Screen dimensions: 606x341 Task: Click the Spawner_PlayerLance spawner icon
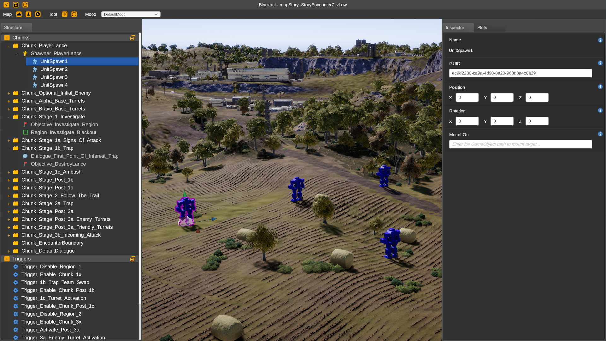tap(25, 53)
